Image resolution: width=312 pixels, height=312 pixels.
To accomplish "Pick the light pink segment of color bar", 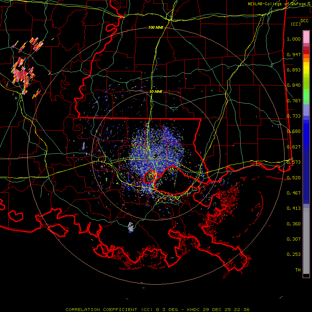I will 306,37.
